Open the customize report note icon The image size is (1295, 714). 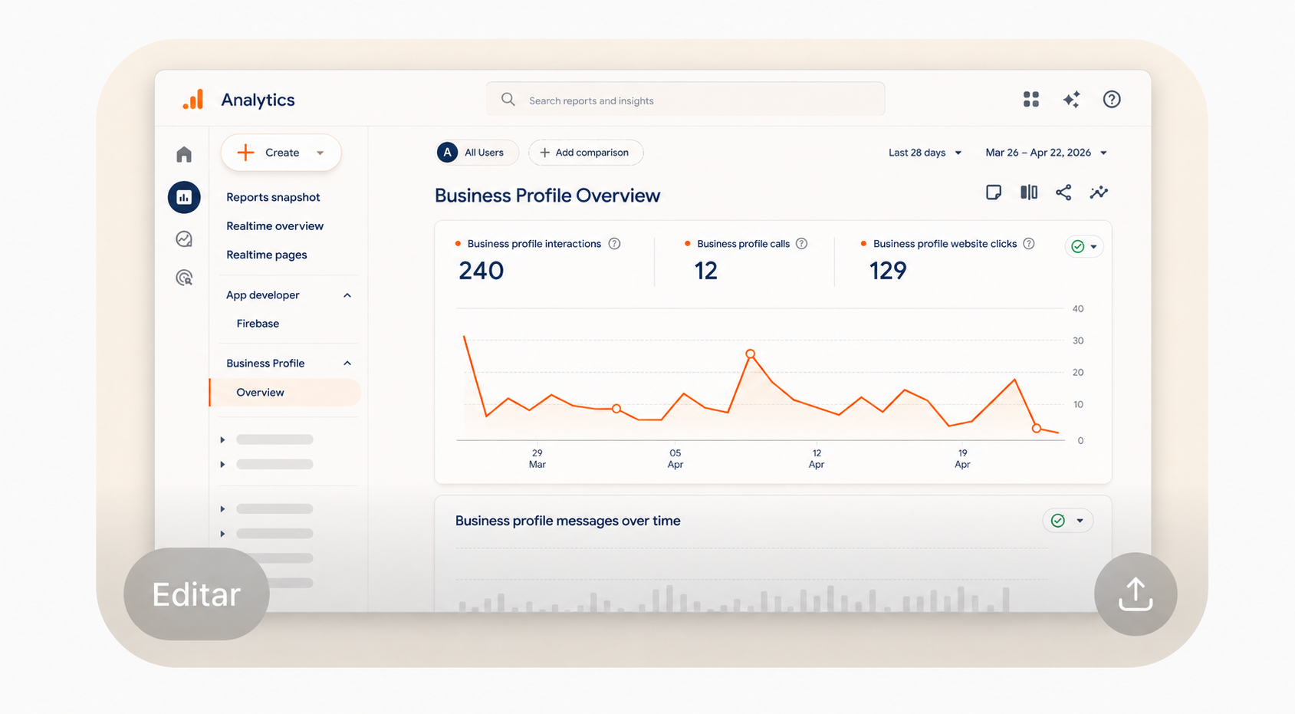[994, 192]
